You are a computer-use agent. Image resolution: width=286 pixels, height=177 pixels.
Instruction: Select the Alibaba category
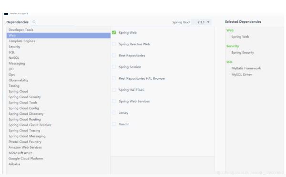pos(59,164)
